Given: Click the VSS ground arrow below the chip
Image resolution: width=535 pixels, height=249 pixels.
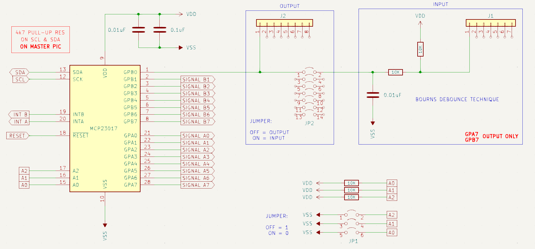Looking at the screenshot, I should coord(105,225).
